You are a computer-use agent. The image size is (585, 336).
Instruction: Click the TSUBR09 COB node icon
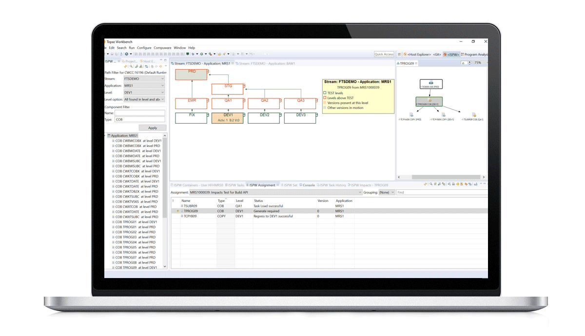click(474, 115)
